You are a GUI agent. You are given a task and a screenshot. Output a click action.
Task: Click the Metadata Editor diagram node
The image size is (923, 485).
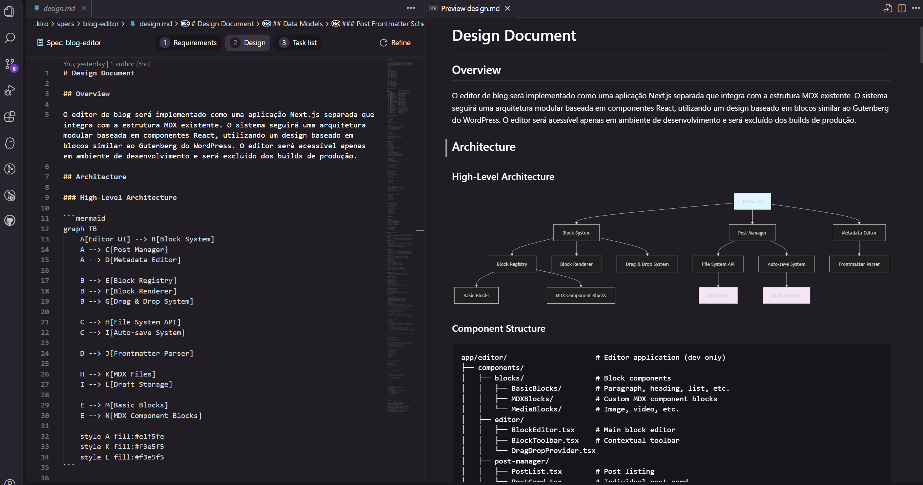pos(859,233)
